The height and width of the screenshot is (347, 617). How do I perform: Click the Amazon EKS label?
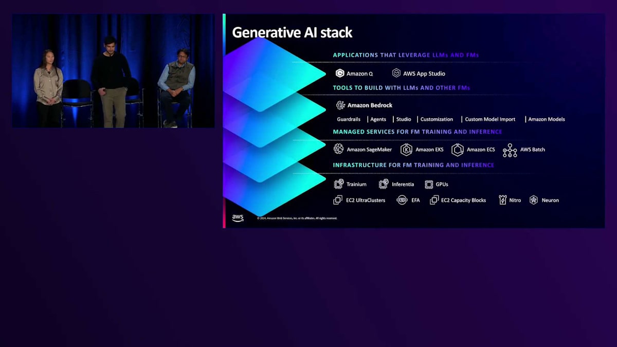pos(429,150)
